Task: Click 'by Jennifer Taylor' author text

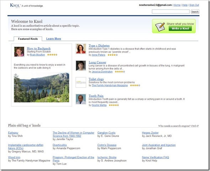Action: point(63,139)
